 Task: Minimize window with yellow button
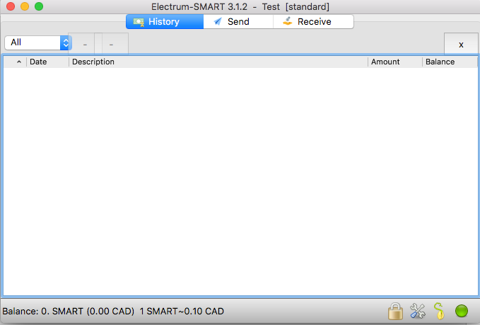click(25, 6)
